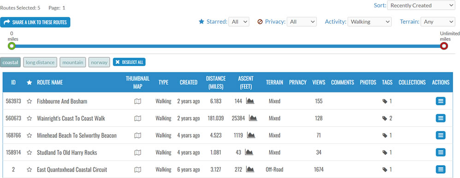Viewport: 460px width, 178px height.
Task: Open thumbnail map for Studland route
Action: [x=138, y=152]
